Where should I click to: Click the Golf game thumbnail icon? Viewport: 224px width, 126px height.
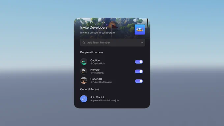[x=140, y=29]
